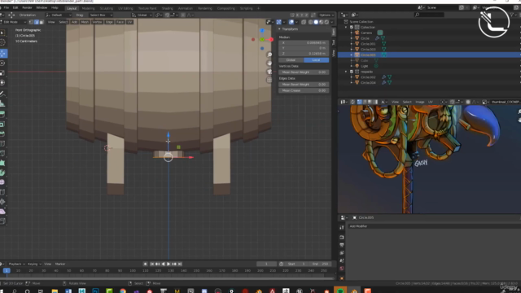The height and width of the screenshot is (293, 521).
Task: Enable wireframe viewport shading
Action: [x=311, y=22]
